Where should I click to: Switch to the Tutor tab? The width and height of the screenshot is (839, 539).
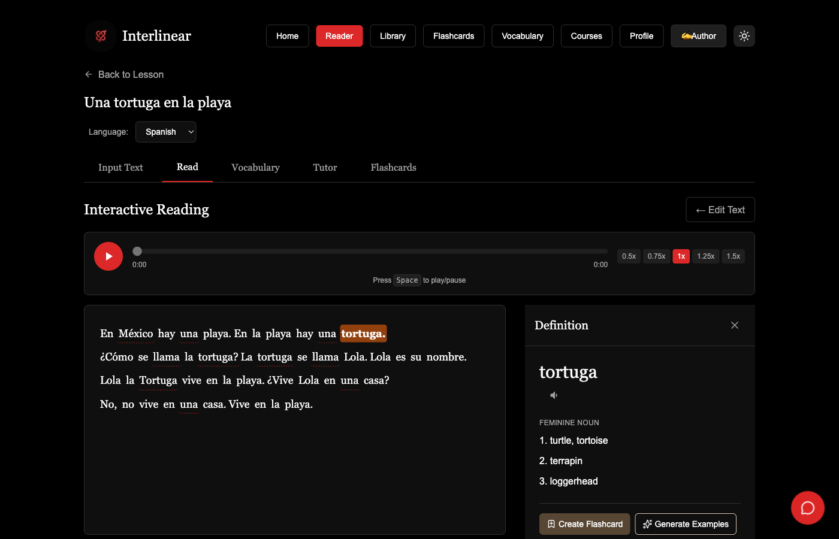pos(324,168)
